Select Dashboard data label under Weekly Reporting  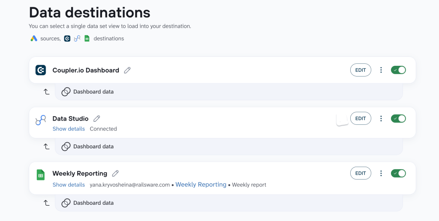[x=93, y=203]
